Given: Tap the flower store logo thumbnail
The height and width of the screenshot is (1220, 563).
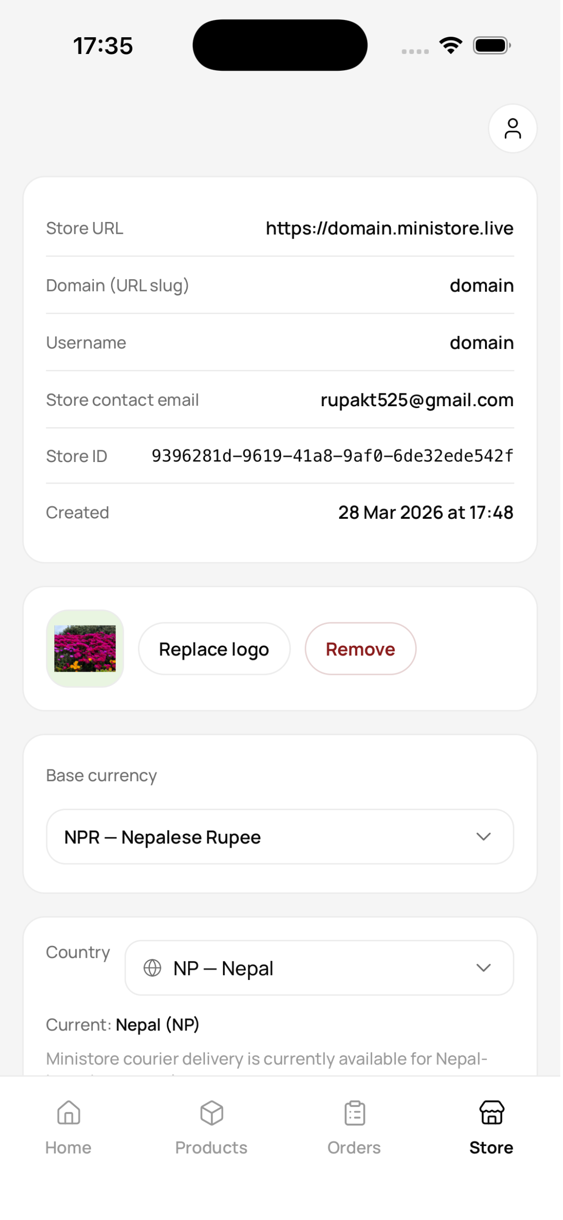Looking at the screenshot, I should pyautogui.click(x=86, y=651).
